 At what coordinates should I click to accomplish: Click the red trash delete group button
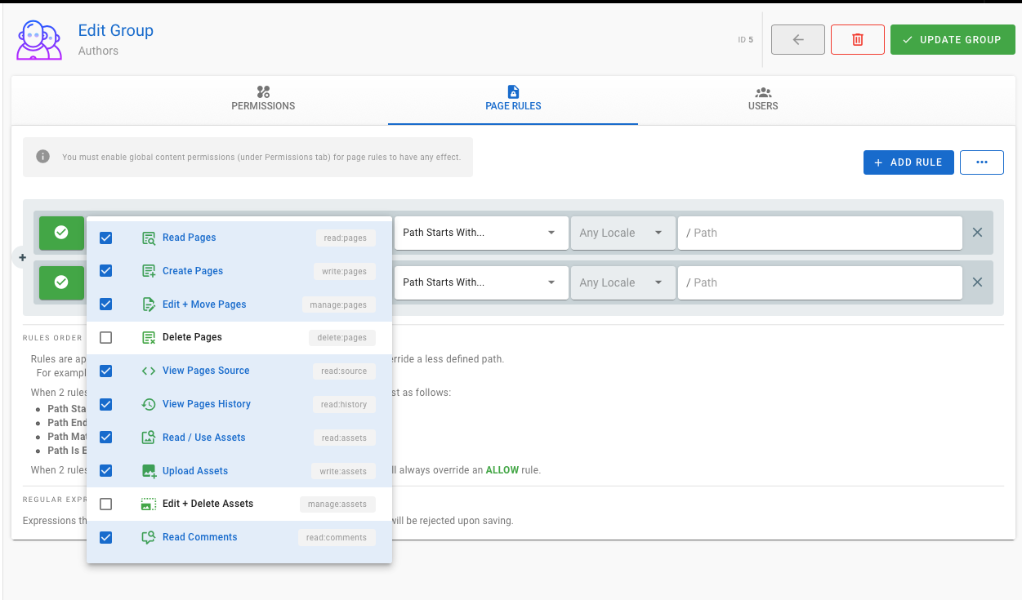click(x=858, y=39)
